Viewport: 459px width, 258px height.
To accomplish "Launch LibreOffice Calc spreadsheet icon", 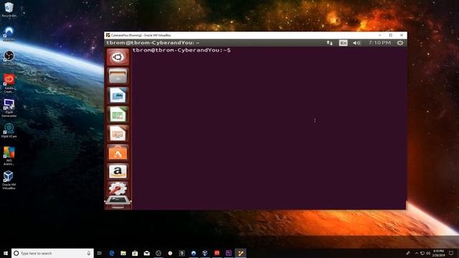I will tap(118, 115).
